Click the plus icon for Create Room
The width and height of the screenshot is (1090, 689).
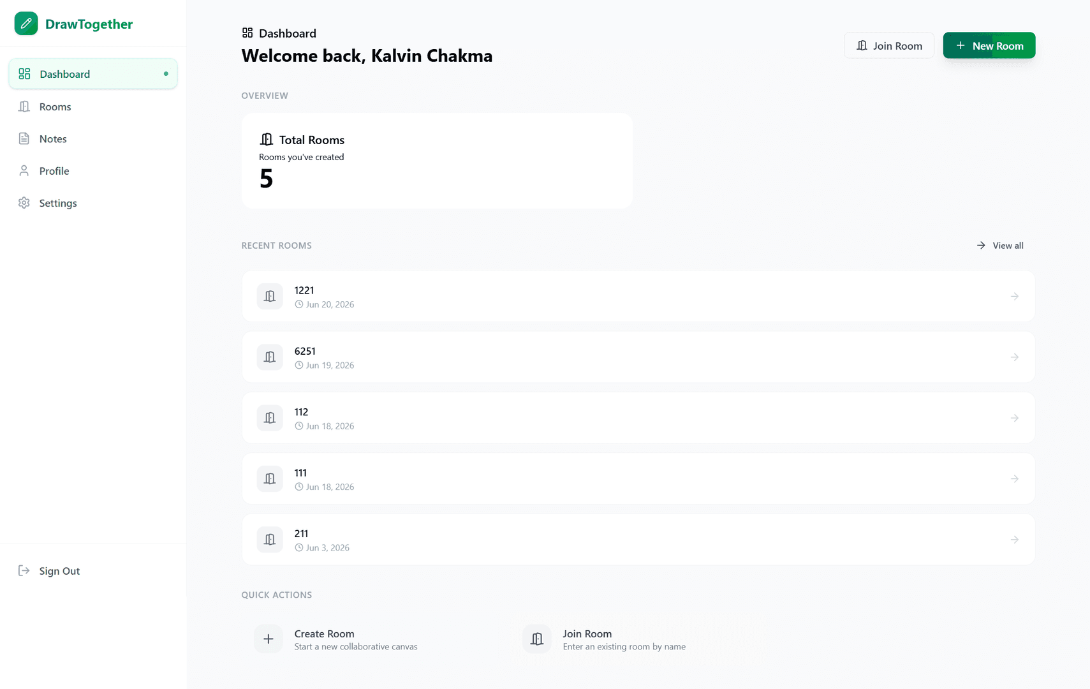pos(269,639)
